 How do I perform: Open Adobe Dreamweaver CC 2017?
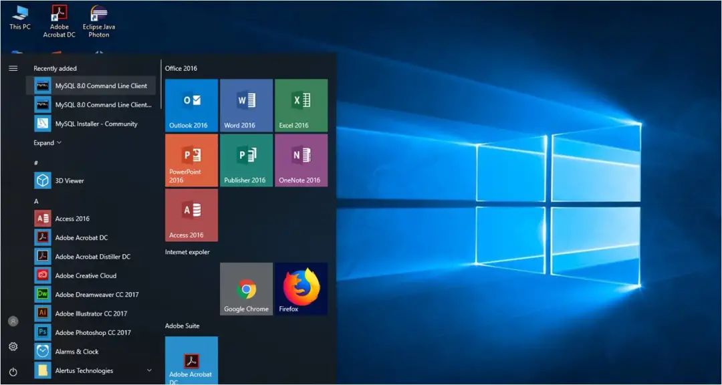[x=91, y=294]
